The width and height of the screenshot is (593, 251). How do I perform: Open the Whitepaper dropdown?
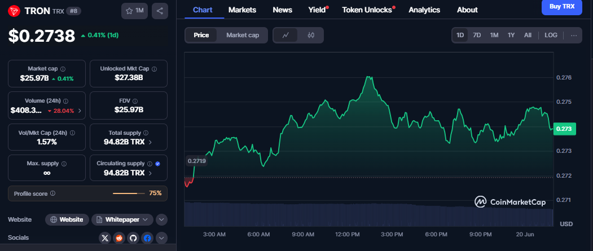[x=122, y=219]
